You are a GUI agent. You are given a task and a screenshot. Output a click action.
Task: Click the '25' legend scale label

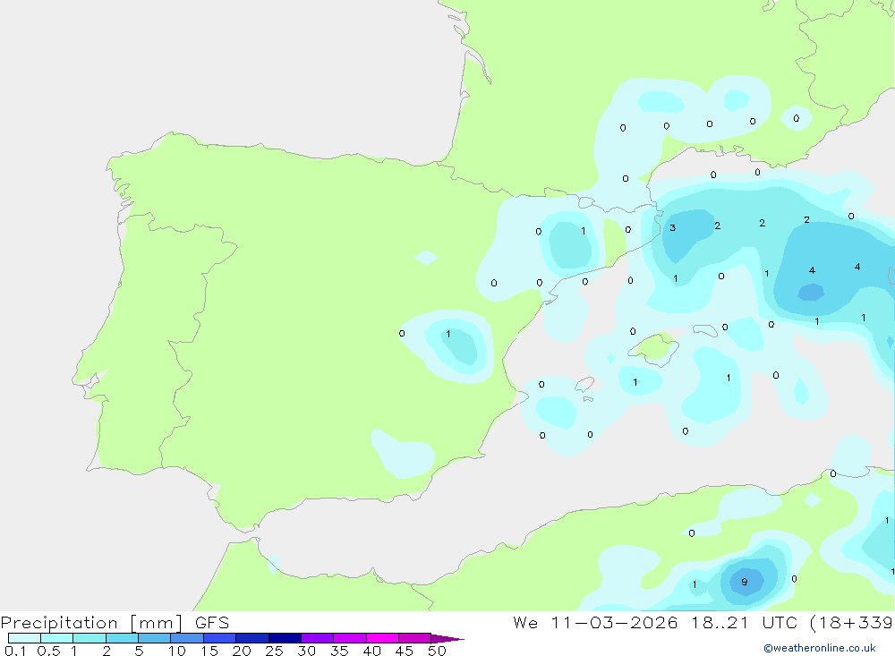pyautogui.click(x=274, y=651)
